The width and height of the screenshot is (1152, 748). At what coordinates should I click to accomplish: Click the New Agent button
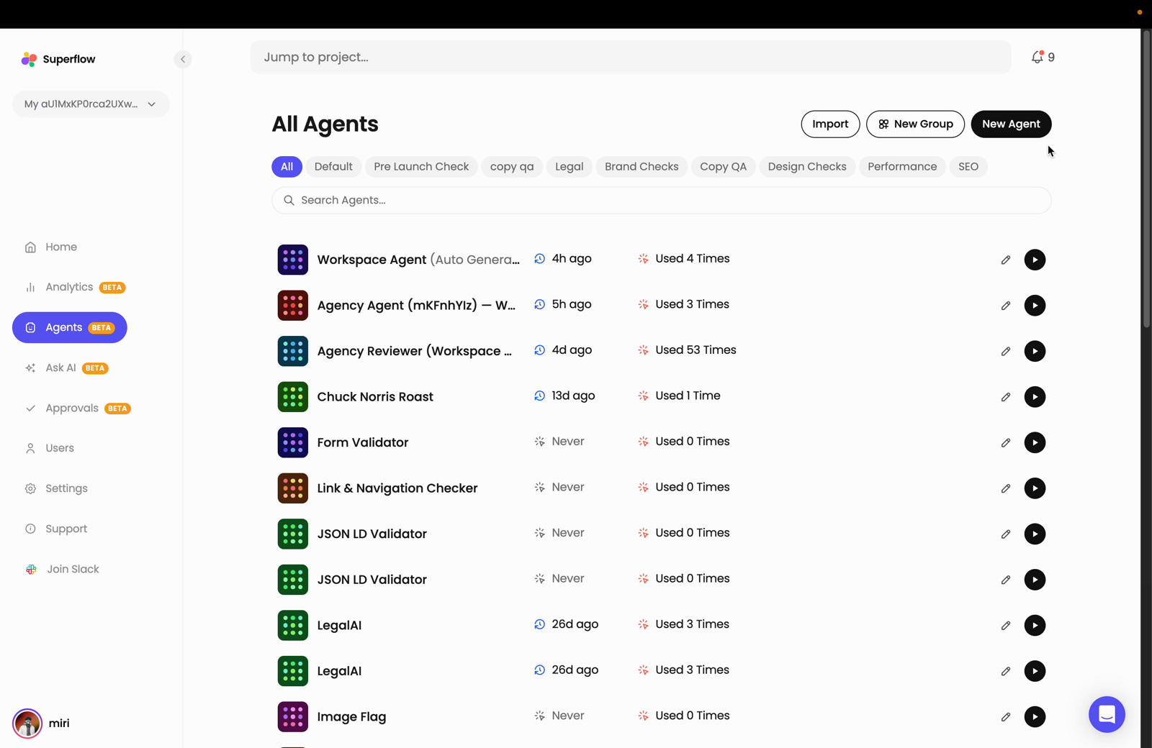(1011, 124)
